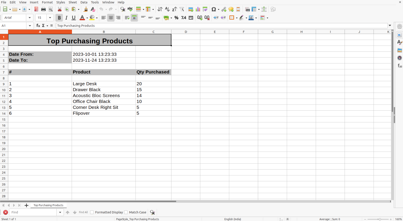Click the Cut scissors icon
This screenshot has width=403, height=221.
[60, 9]
